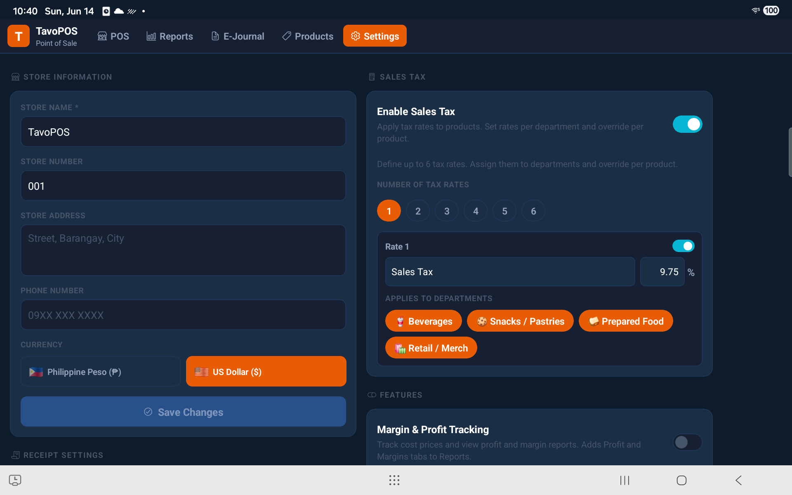Click the Store Number field
The width and height of the screenshot is (792, 495).
coord(183,186)
